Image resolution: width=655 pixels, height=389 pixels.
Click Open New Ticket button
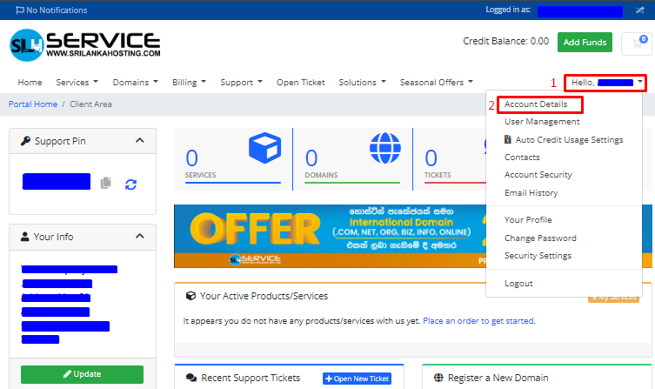coord(357,379)
